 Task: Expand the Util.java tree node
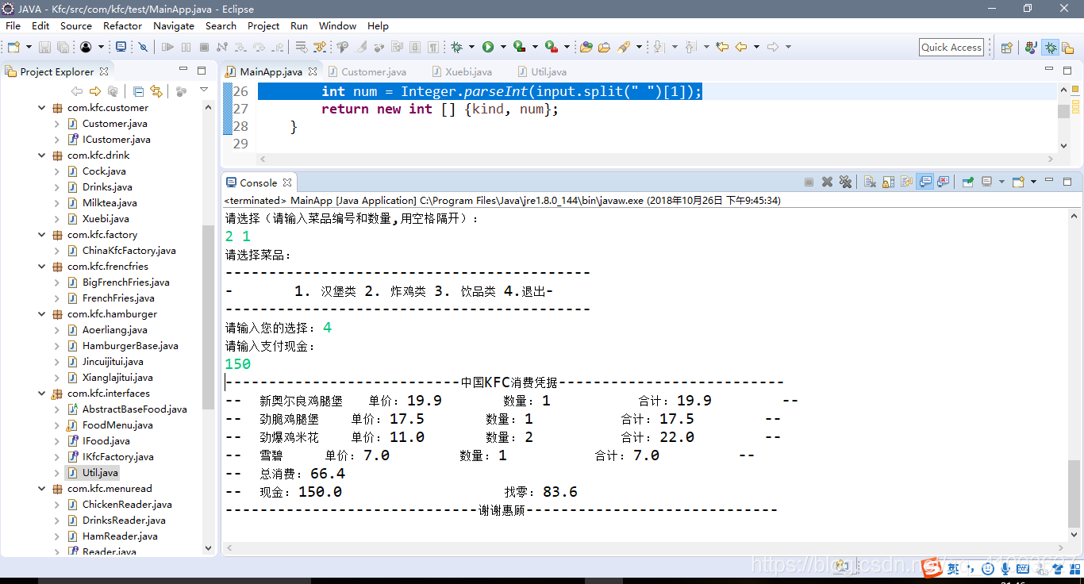coord(56,472)
